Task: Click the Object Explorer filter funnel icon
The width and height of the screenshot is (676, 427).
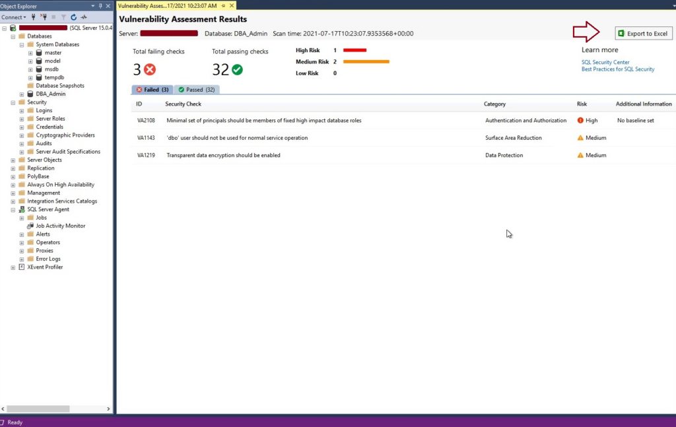Action: 63,17
